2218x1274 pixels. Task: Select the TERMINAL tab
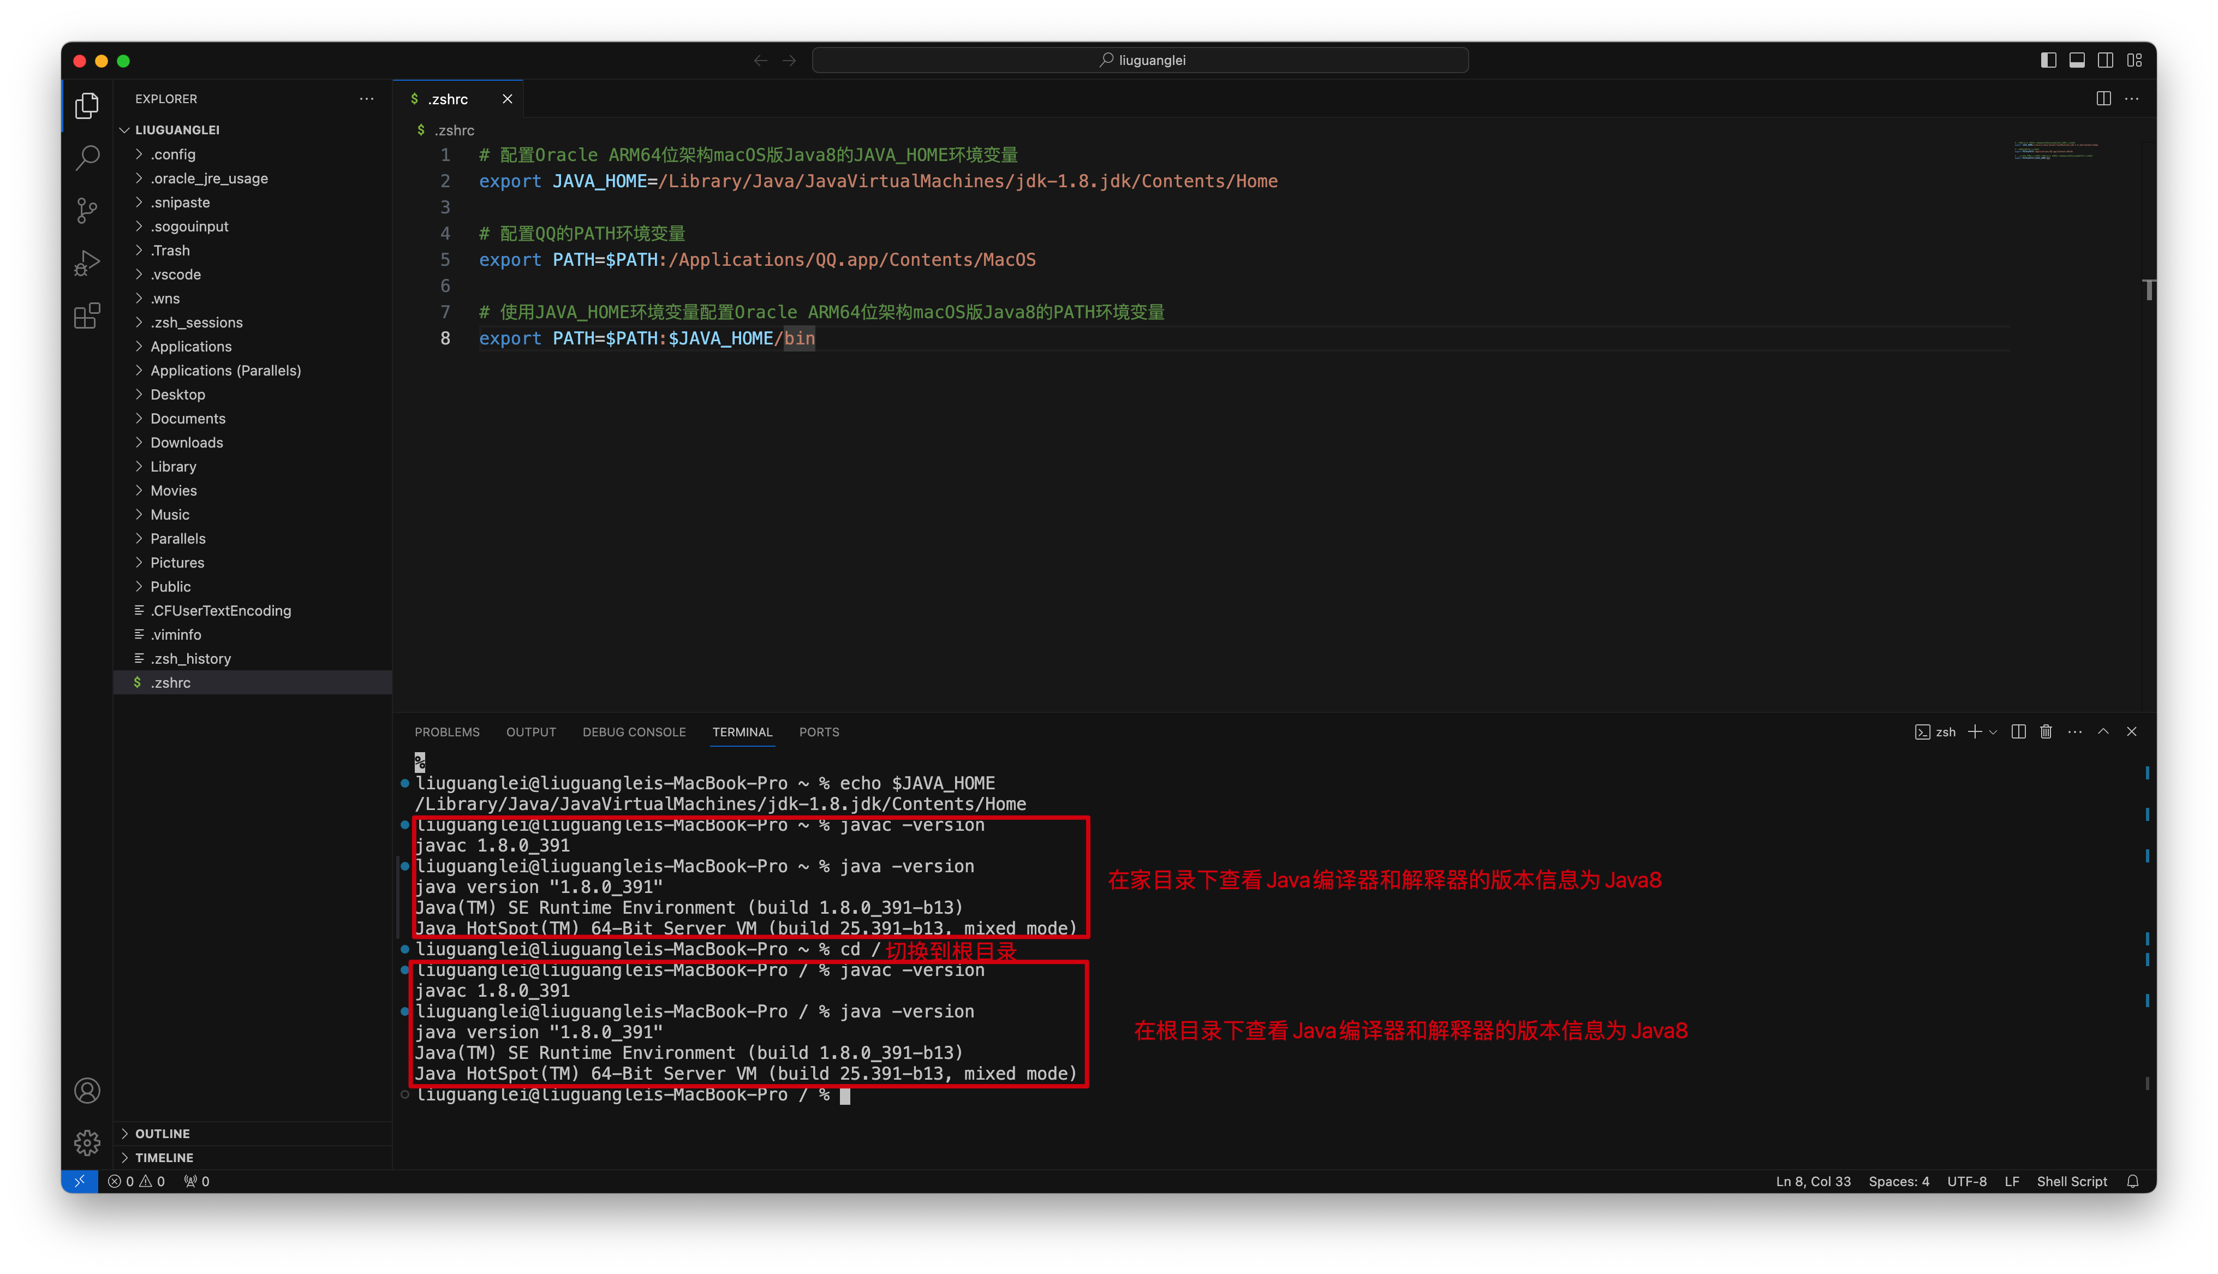(742, 731)
